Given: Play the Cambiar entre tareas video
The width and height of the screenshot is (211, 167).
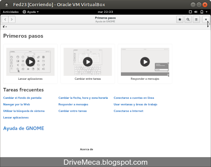Looking at the screenshot, I should (x=88, y=62).
